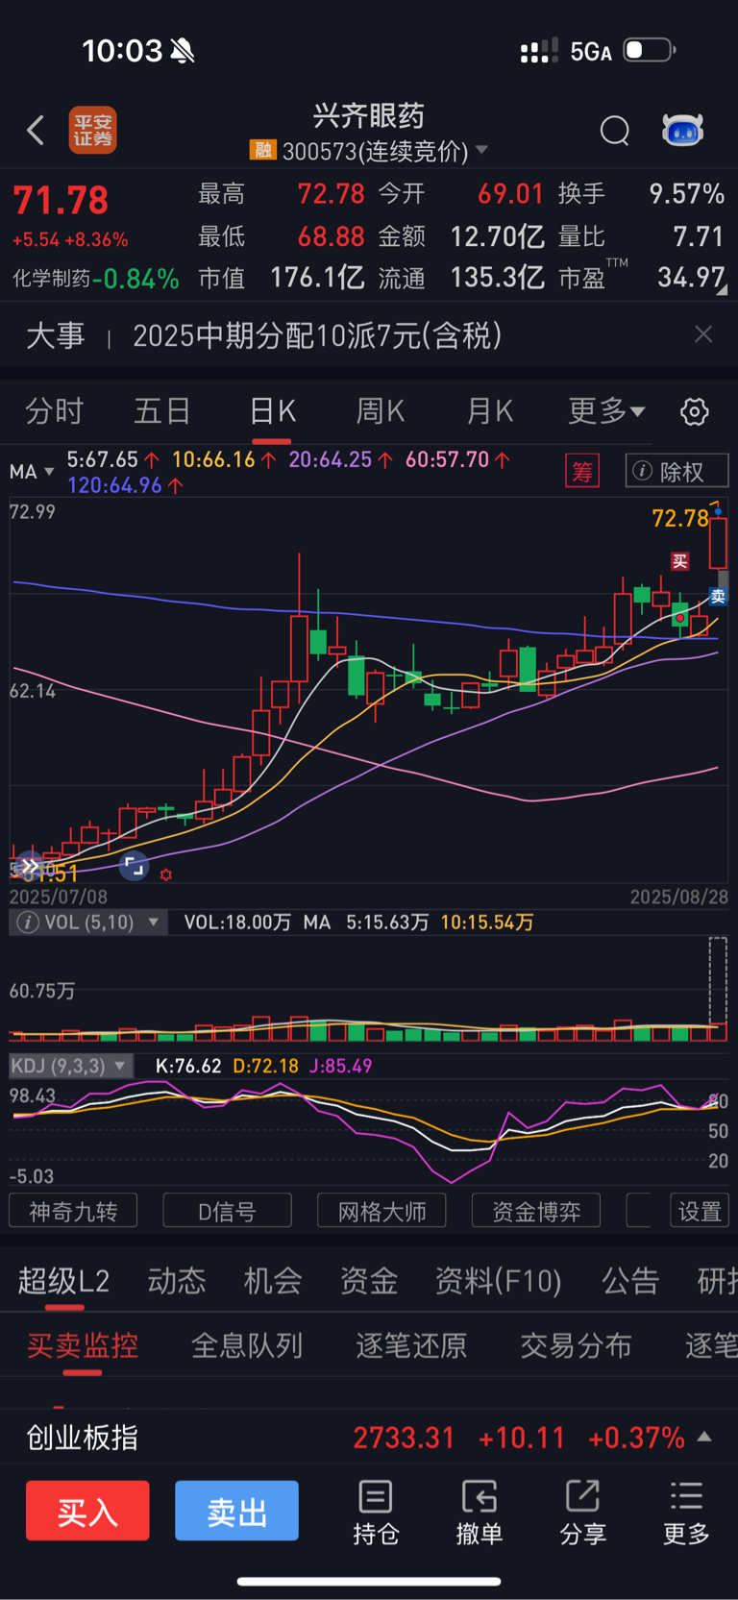This screenshot has height=1600, width=738.
Task: Expand the stock code dropdown arrow
Action: click(x=481, y=150)
